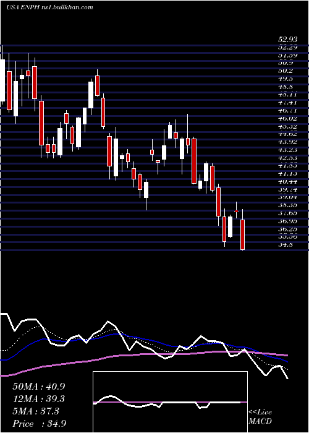
Task: Click the 41.13 price axis label
Action: click(287, 173)
